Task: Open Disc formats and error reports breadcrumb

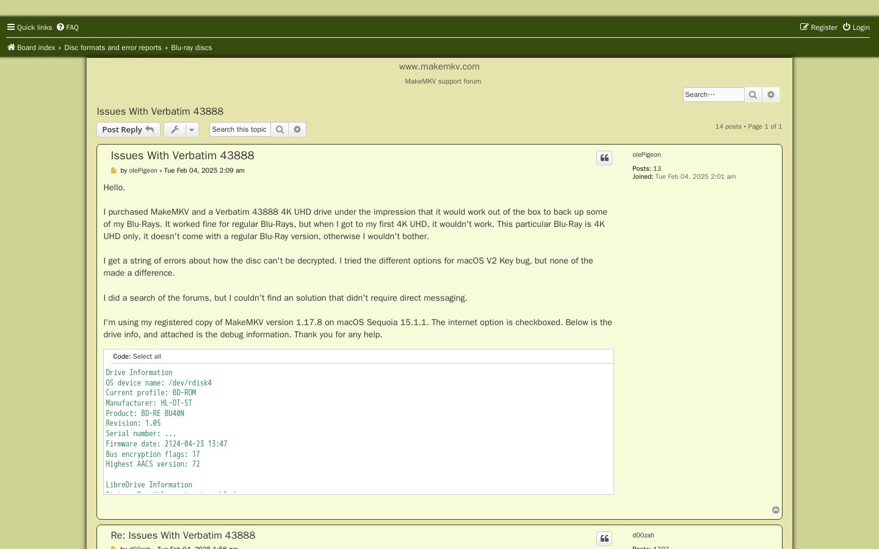Action: click(x=113, y=48)
